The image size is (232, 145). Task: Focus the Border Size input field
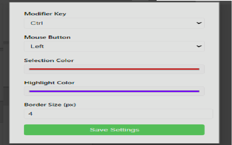[118, 114]
